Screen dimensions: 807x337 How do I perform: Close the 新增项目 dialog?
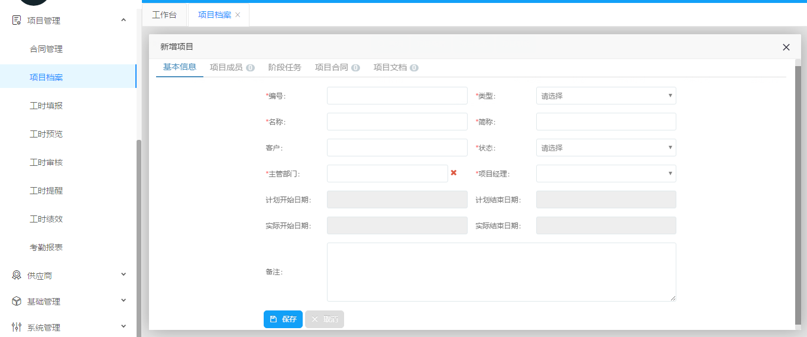coord(786,47)
